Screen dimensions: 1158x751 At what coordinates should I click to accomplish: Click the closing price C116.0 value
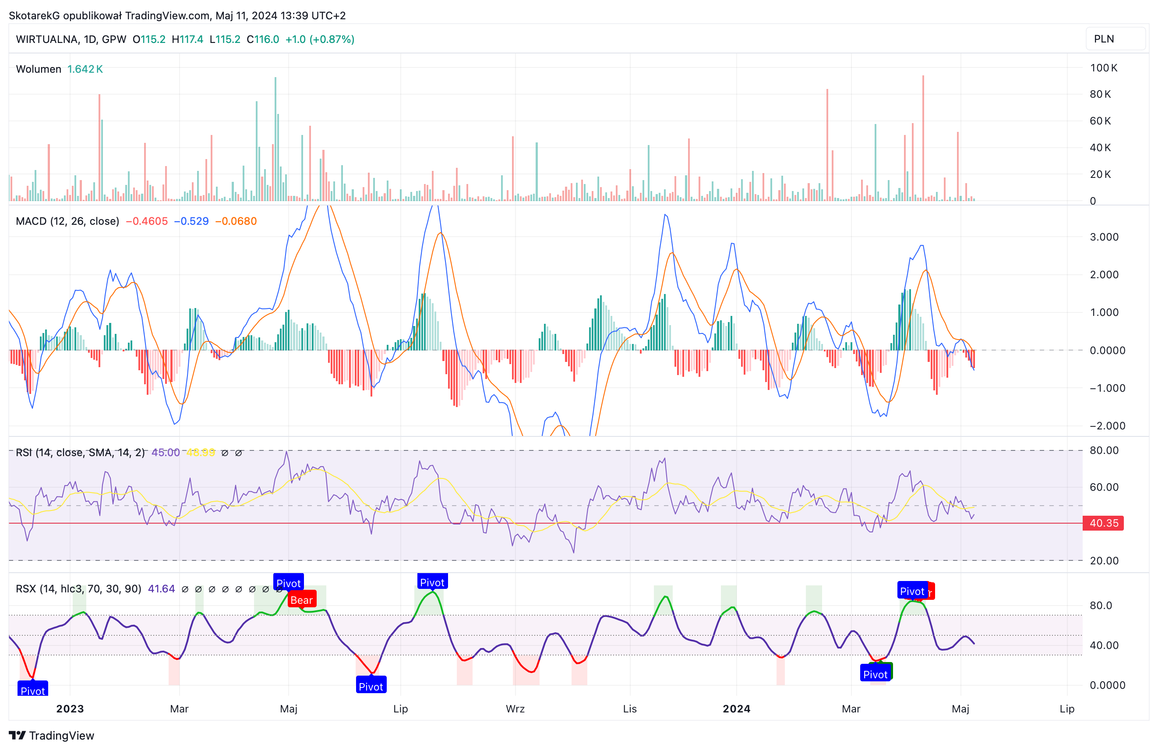click(263, 39)
